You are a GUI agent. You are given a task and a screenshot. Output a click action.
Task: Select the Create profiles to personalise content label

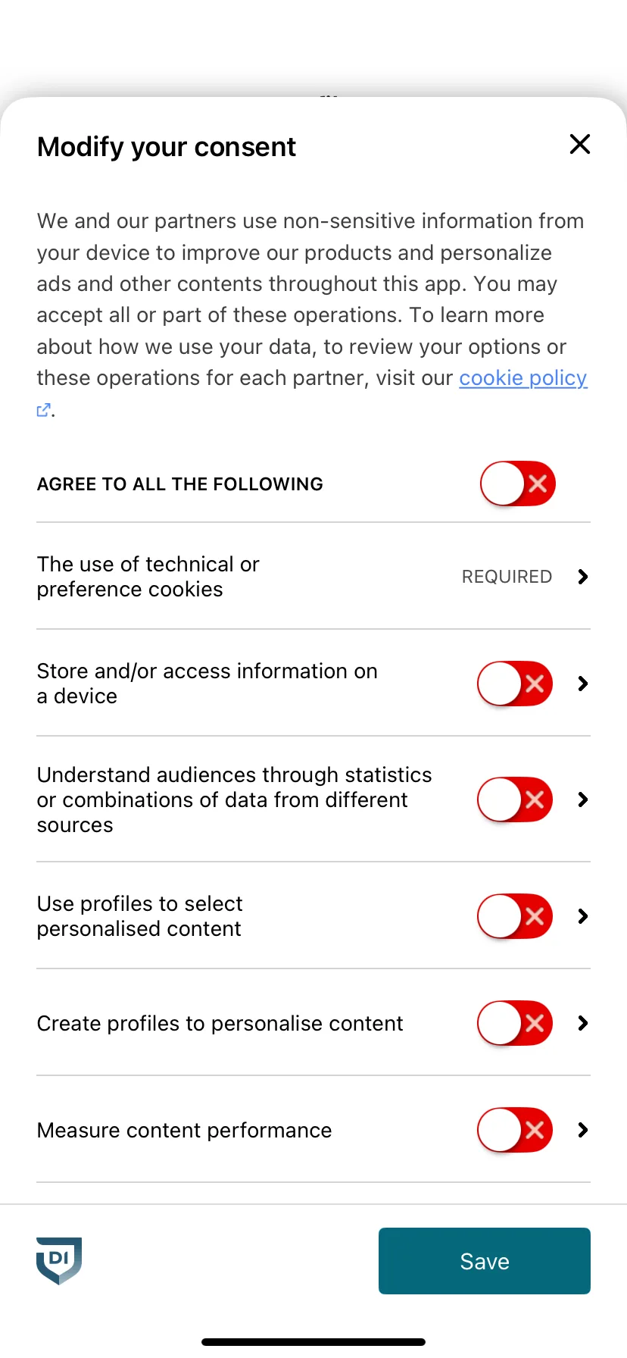click(x=220, y=1023)
